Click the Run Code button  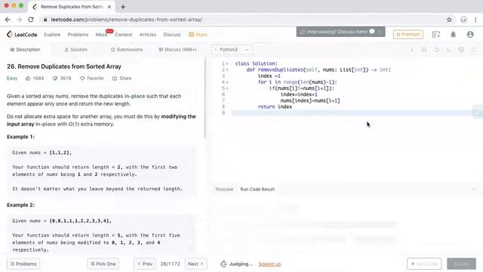[424, 264]
